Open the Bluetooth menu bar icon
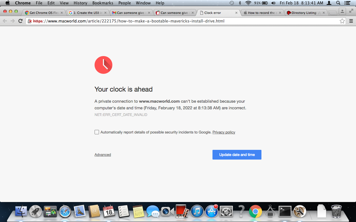356x222 pixels. [x=240, y=3]
